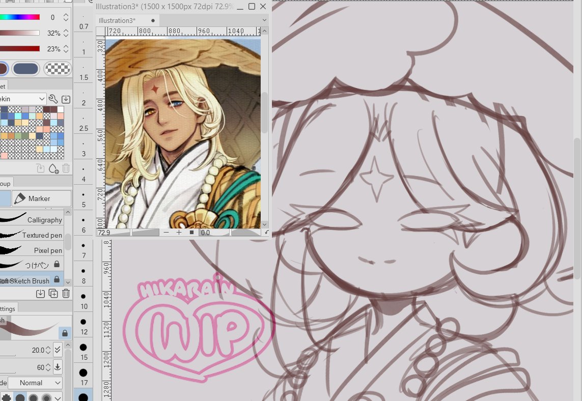Click the hue value stepper arrows
This screenshot has height=401, width=582.
66,17
